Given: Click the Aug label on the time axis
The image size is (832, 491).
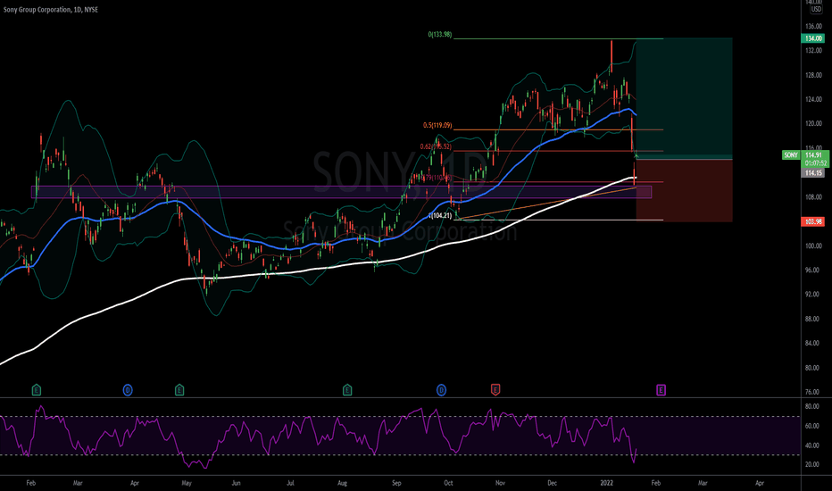Looking at the screenshot, I should [x=342, y=483].
